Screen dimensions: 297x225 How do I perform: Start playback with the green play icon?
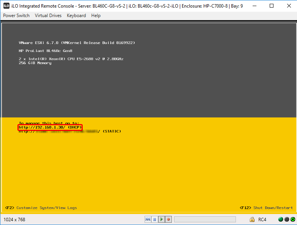(162, 219)
